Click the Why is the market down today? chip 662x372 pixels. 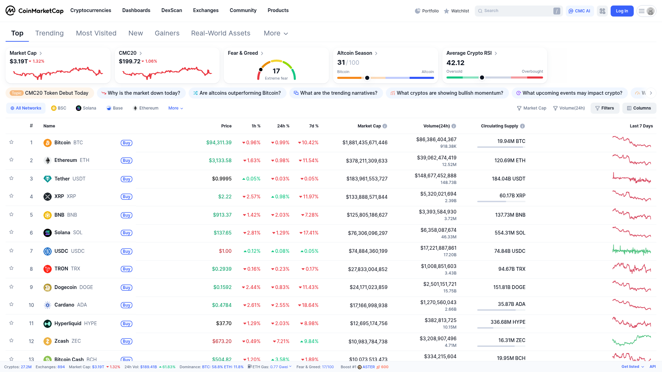(141, 93)
